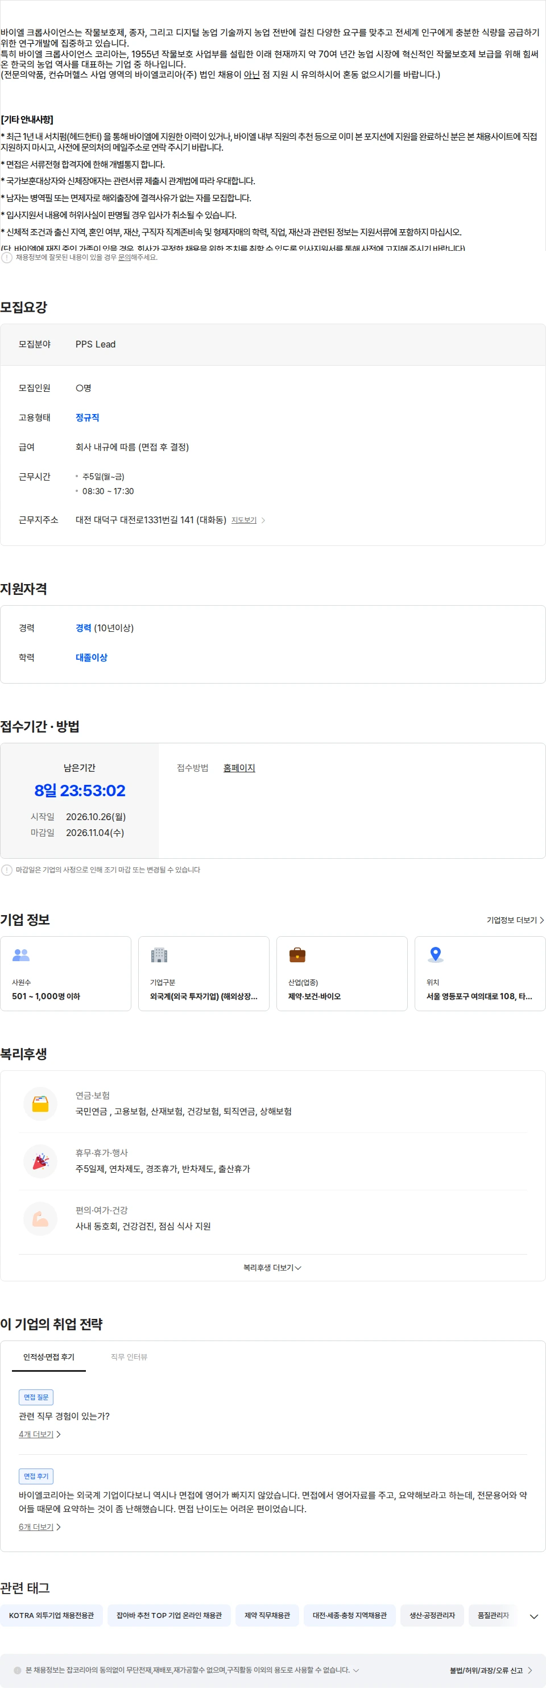Click the 휴무·휴가·행사 party icon
The height and width of the screenshot is (1688, 546).
[x=40, y=1162]
